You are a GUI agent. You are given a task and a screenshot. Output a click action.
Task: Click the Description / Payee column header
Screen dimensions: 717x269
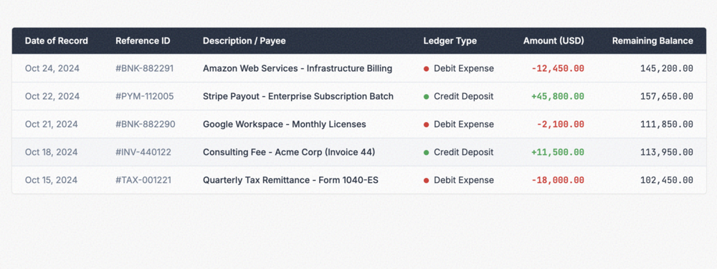[244, 41]
